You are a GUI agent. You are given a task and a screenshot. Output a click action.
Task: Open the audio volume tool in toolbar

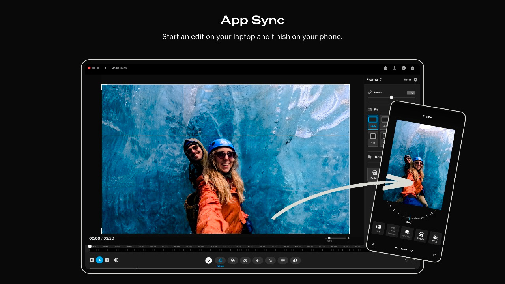[x=258, y=260]
